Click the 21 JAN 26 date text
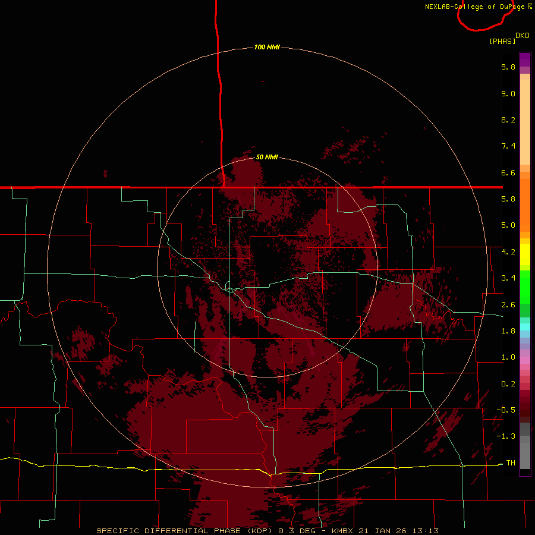 [384, 531]
